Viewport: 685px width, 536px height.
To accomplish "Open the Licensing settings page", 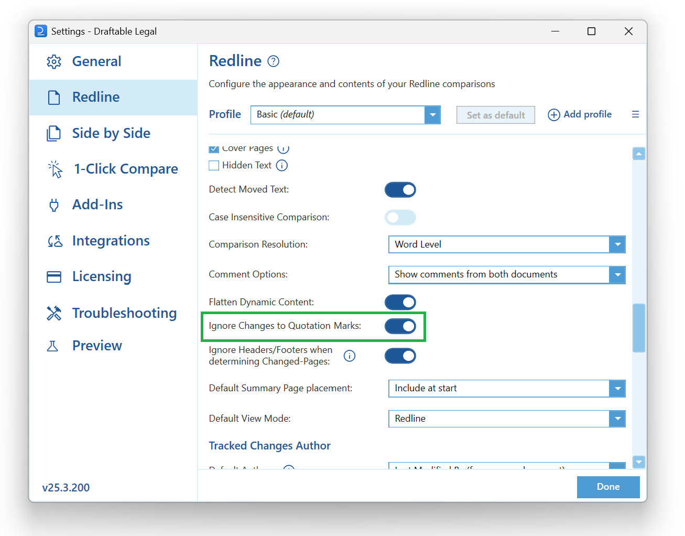I will [x=113, y=277].
